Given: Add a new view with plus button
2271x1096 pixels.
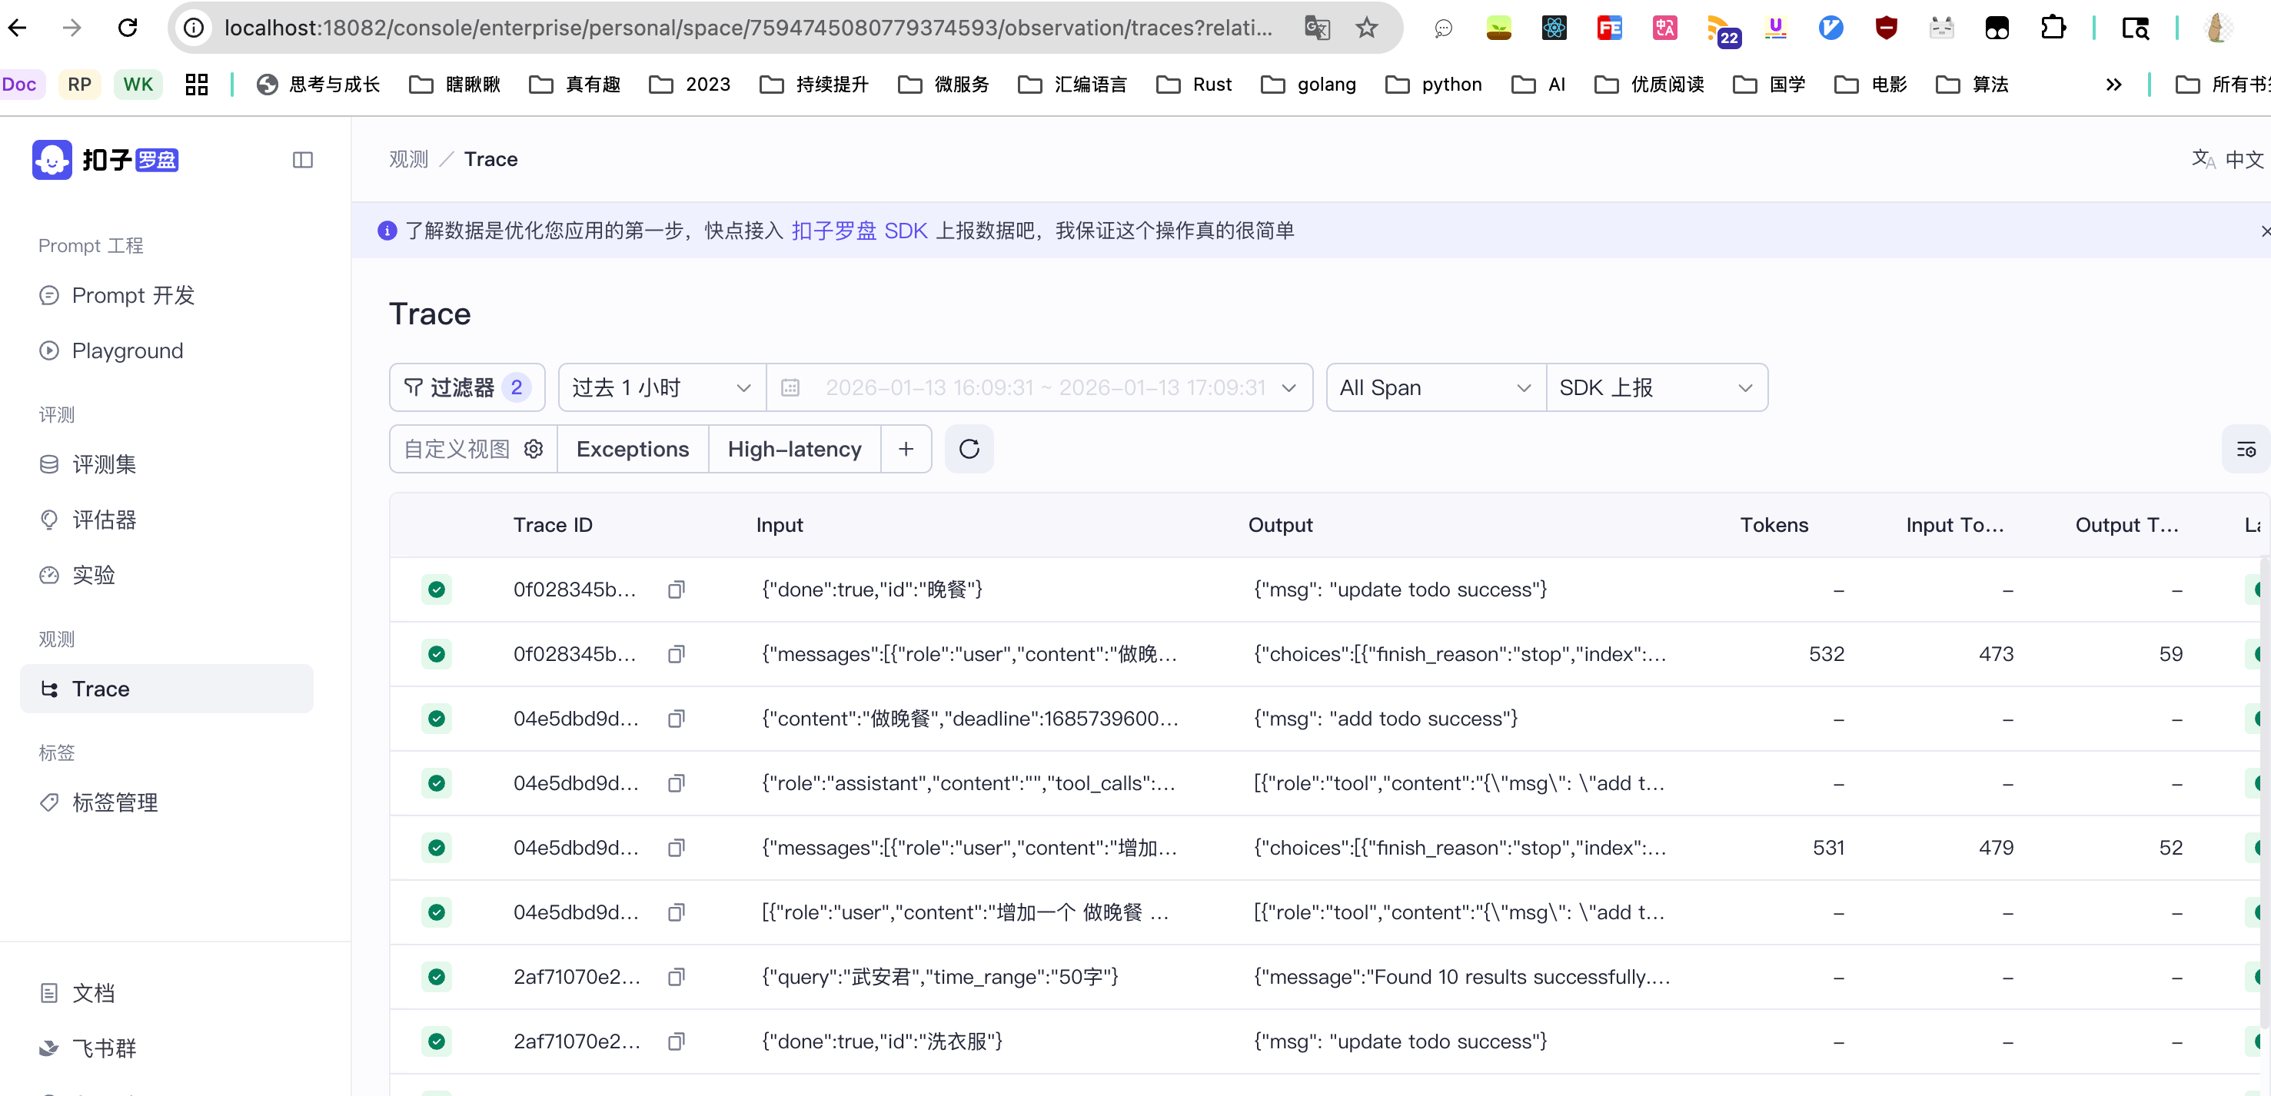Looking at the screenshot, I should click(906, 450).
